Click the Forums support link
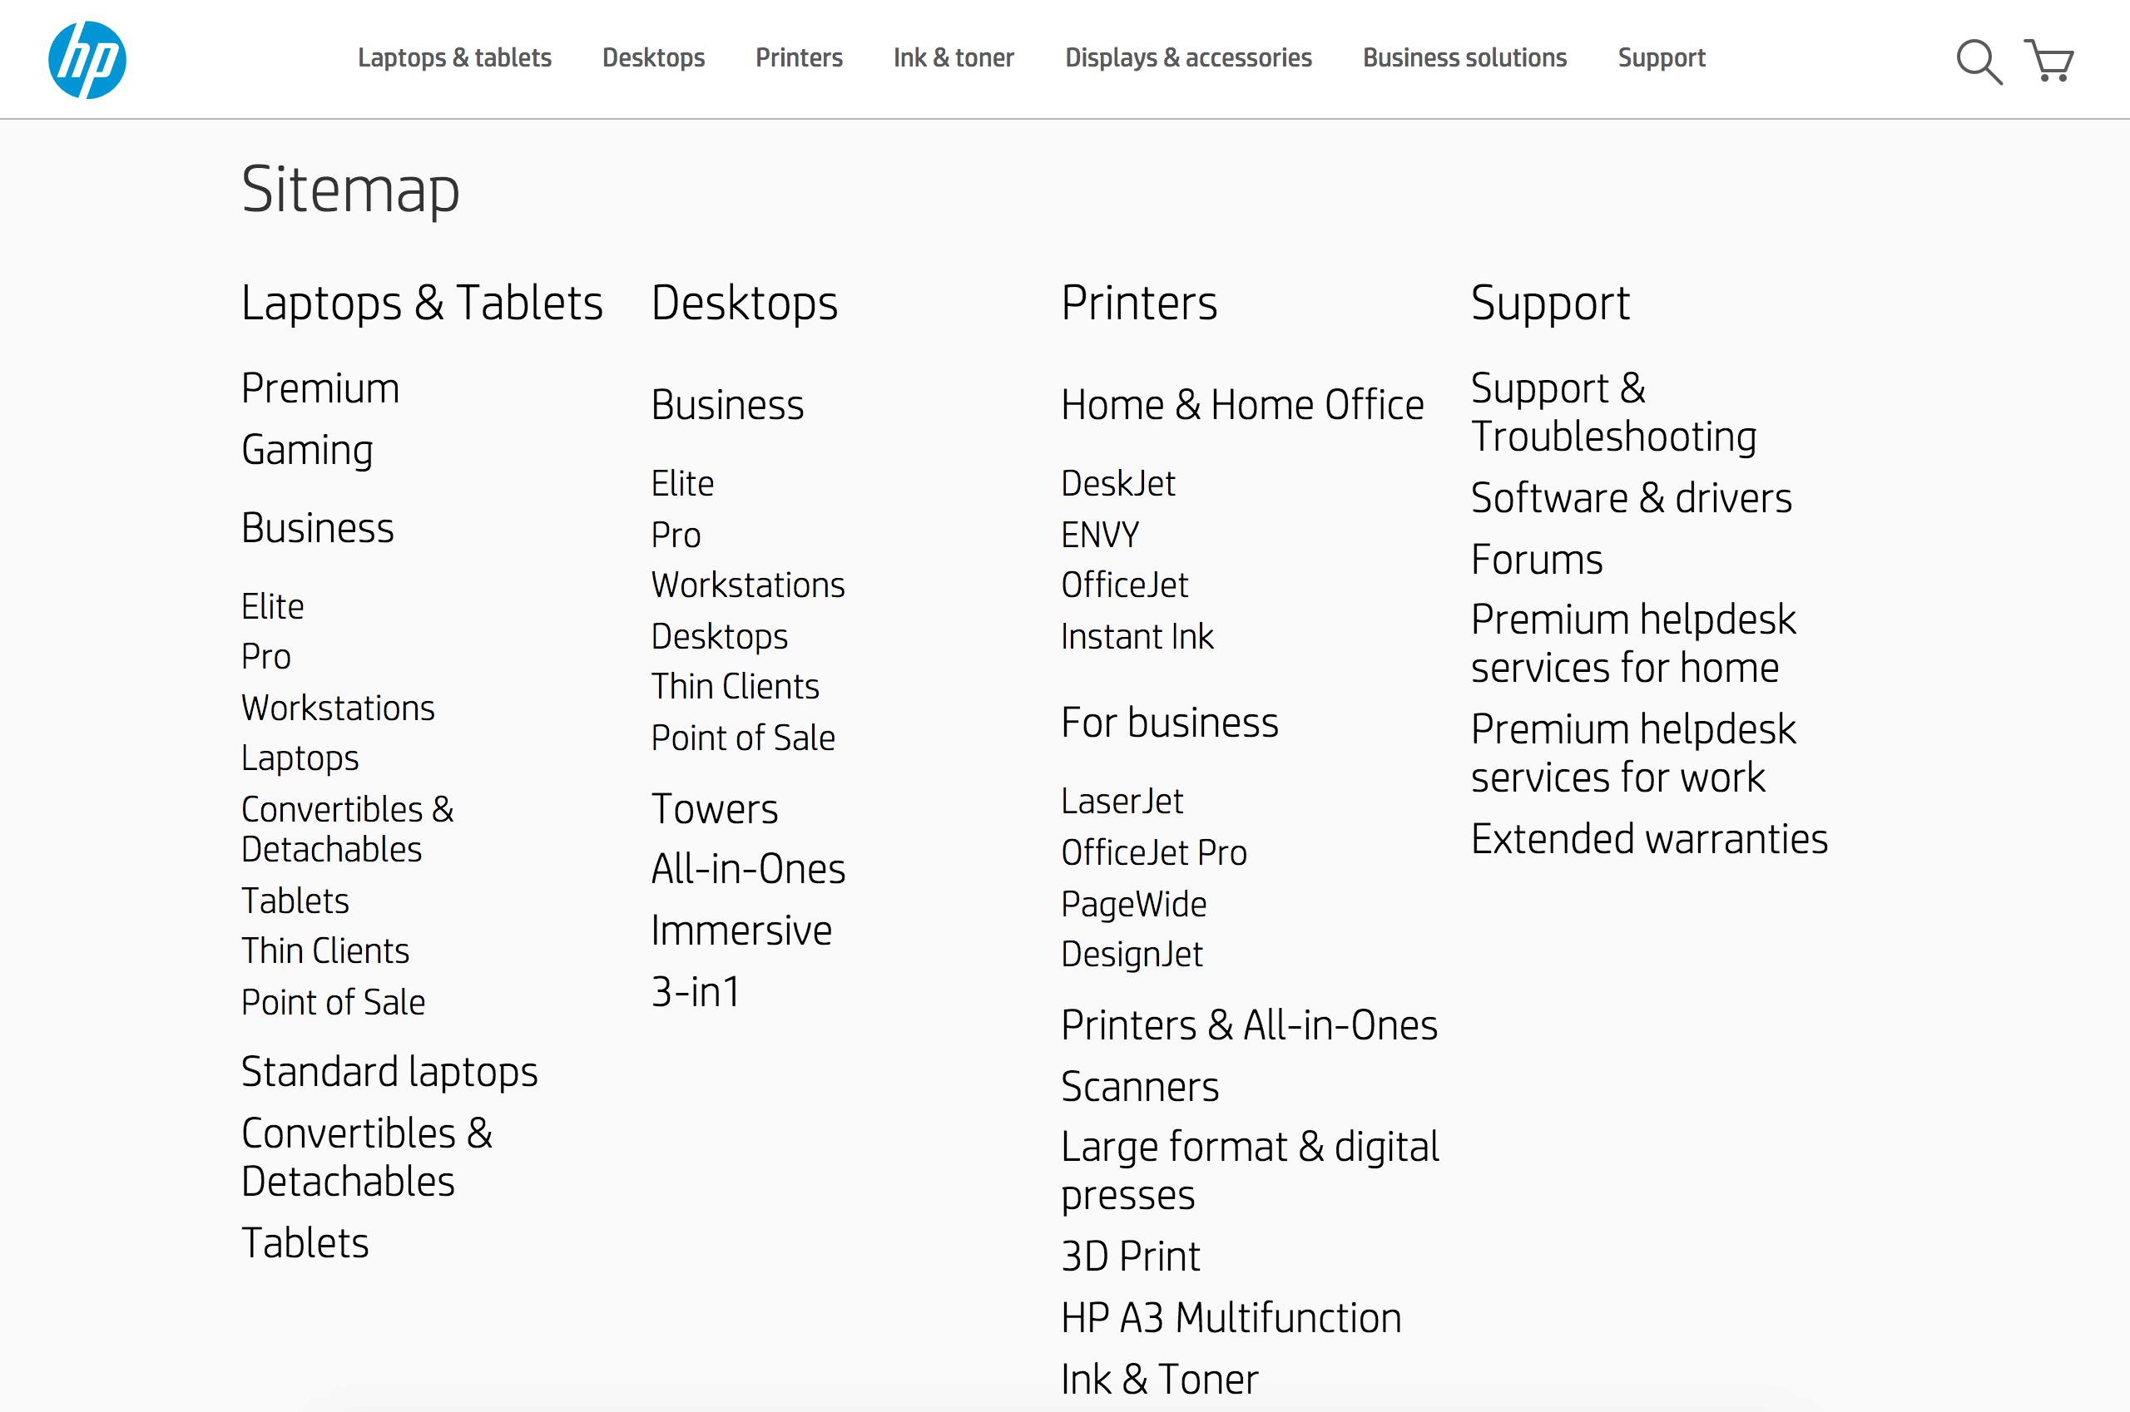Image resolution: width=2130 pixels, height=1412 pixels. point(1536,559)
